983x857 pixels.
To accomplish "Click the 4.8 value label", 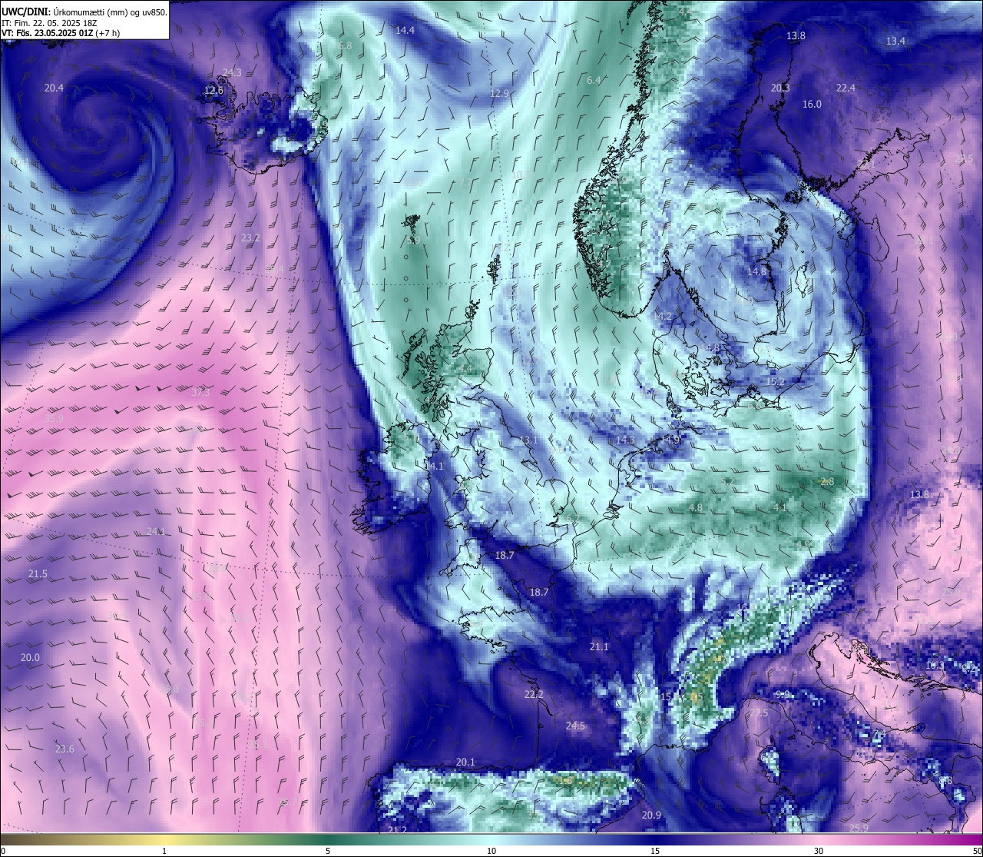I will (x=696, y=508).
